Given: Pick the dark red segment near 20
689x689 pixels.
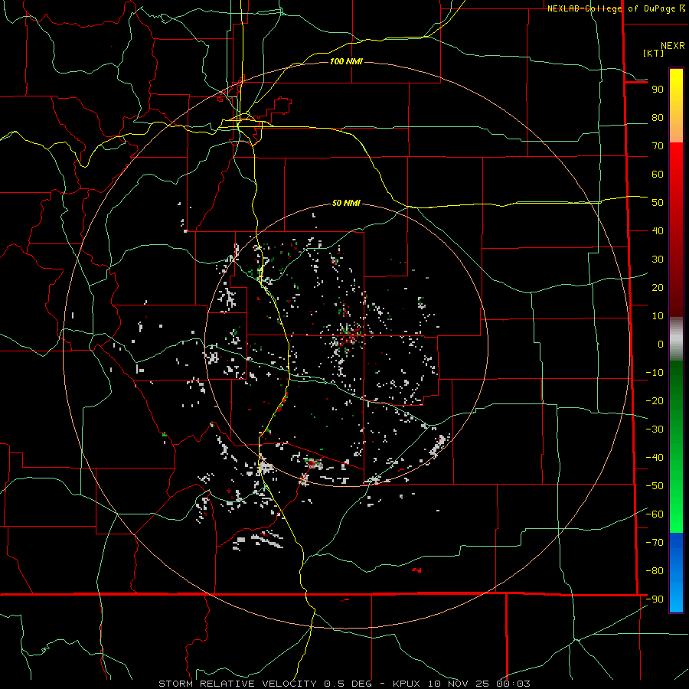Looking at the screenshot, I should (676, 288).
